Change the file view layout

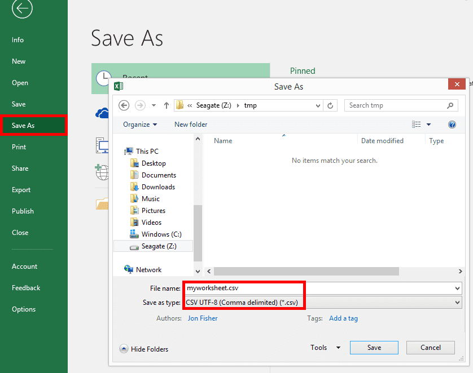[417, 125]
